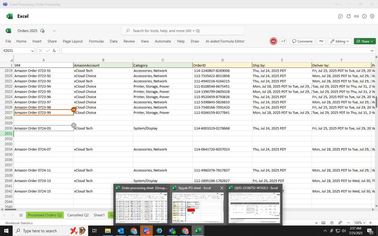Cancel entry with the X formula icon
Image resolution: width=378 pixels, height=236 pixels.
click(40, 51)
